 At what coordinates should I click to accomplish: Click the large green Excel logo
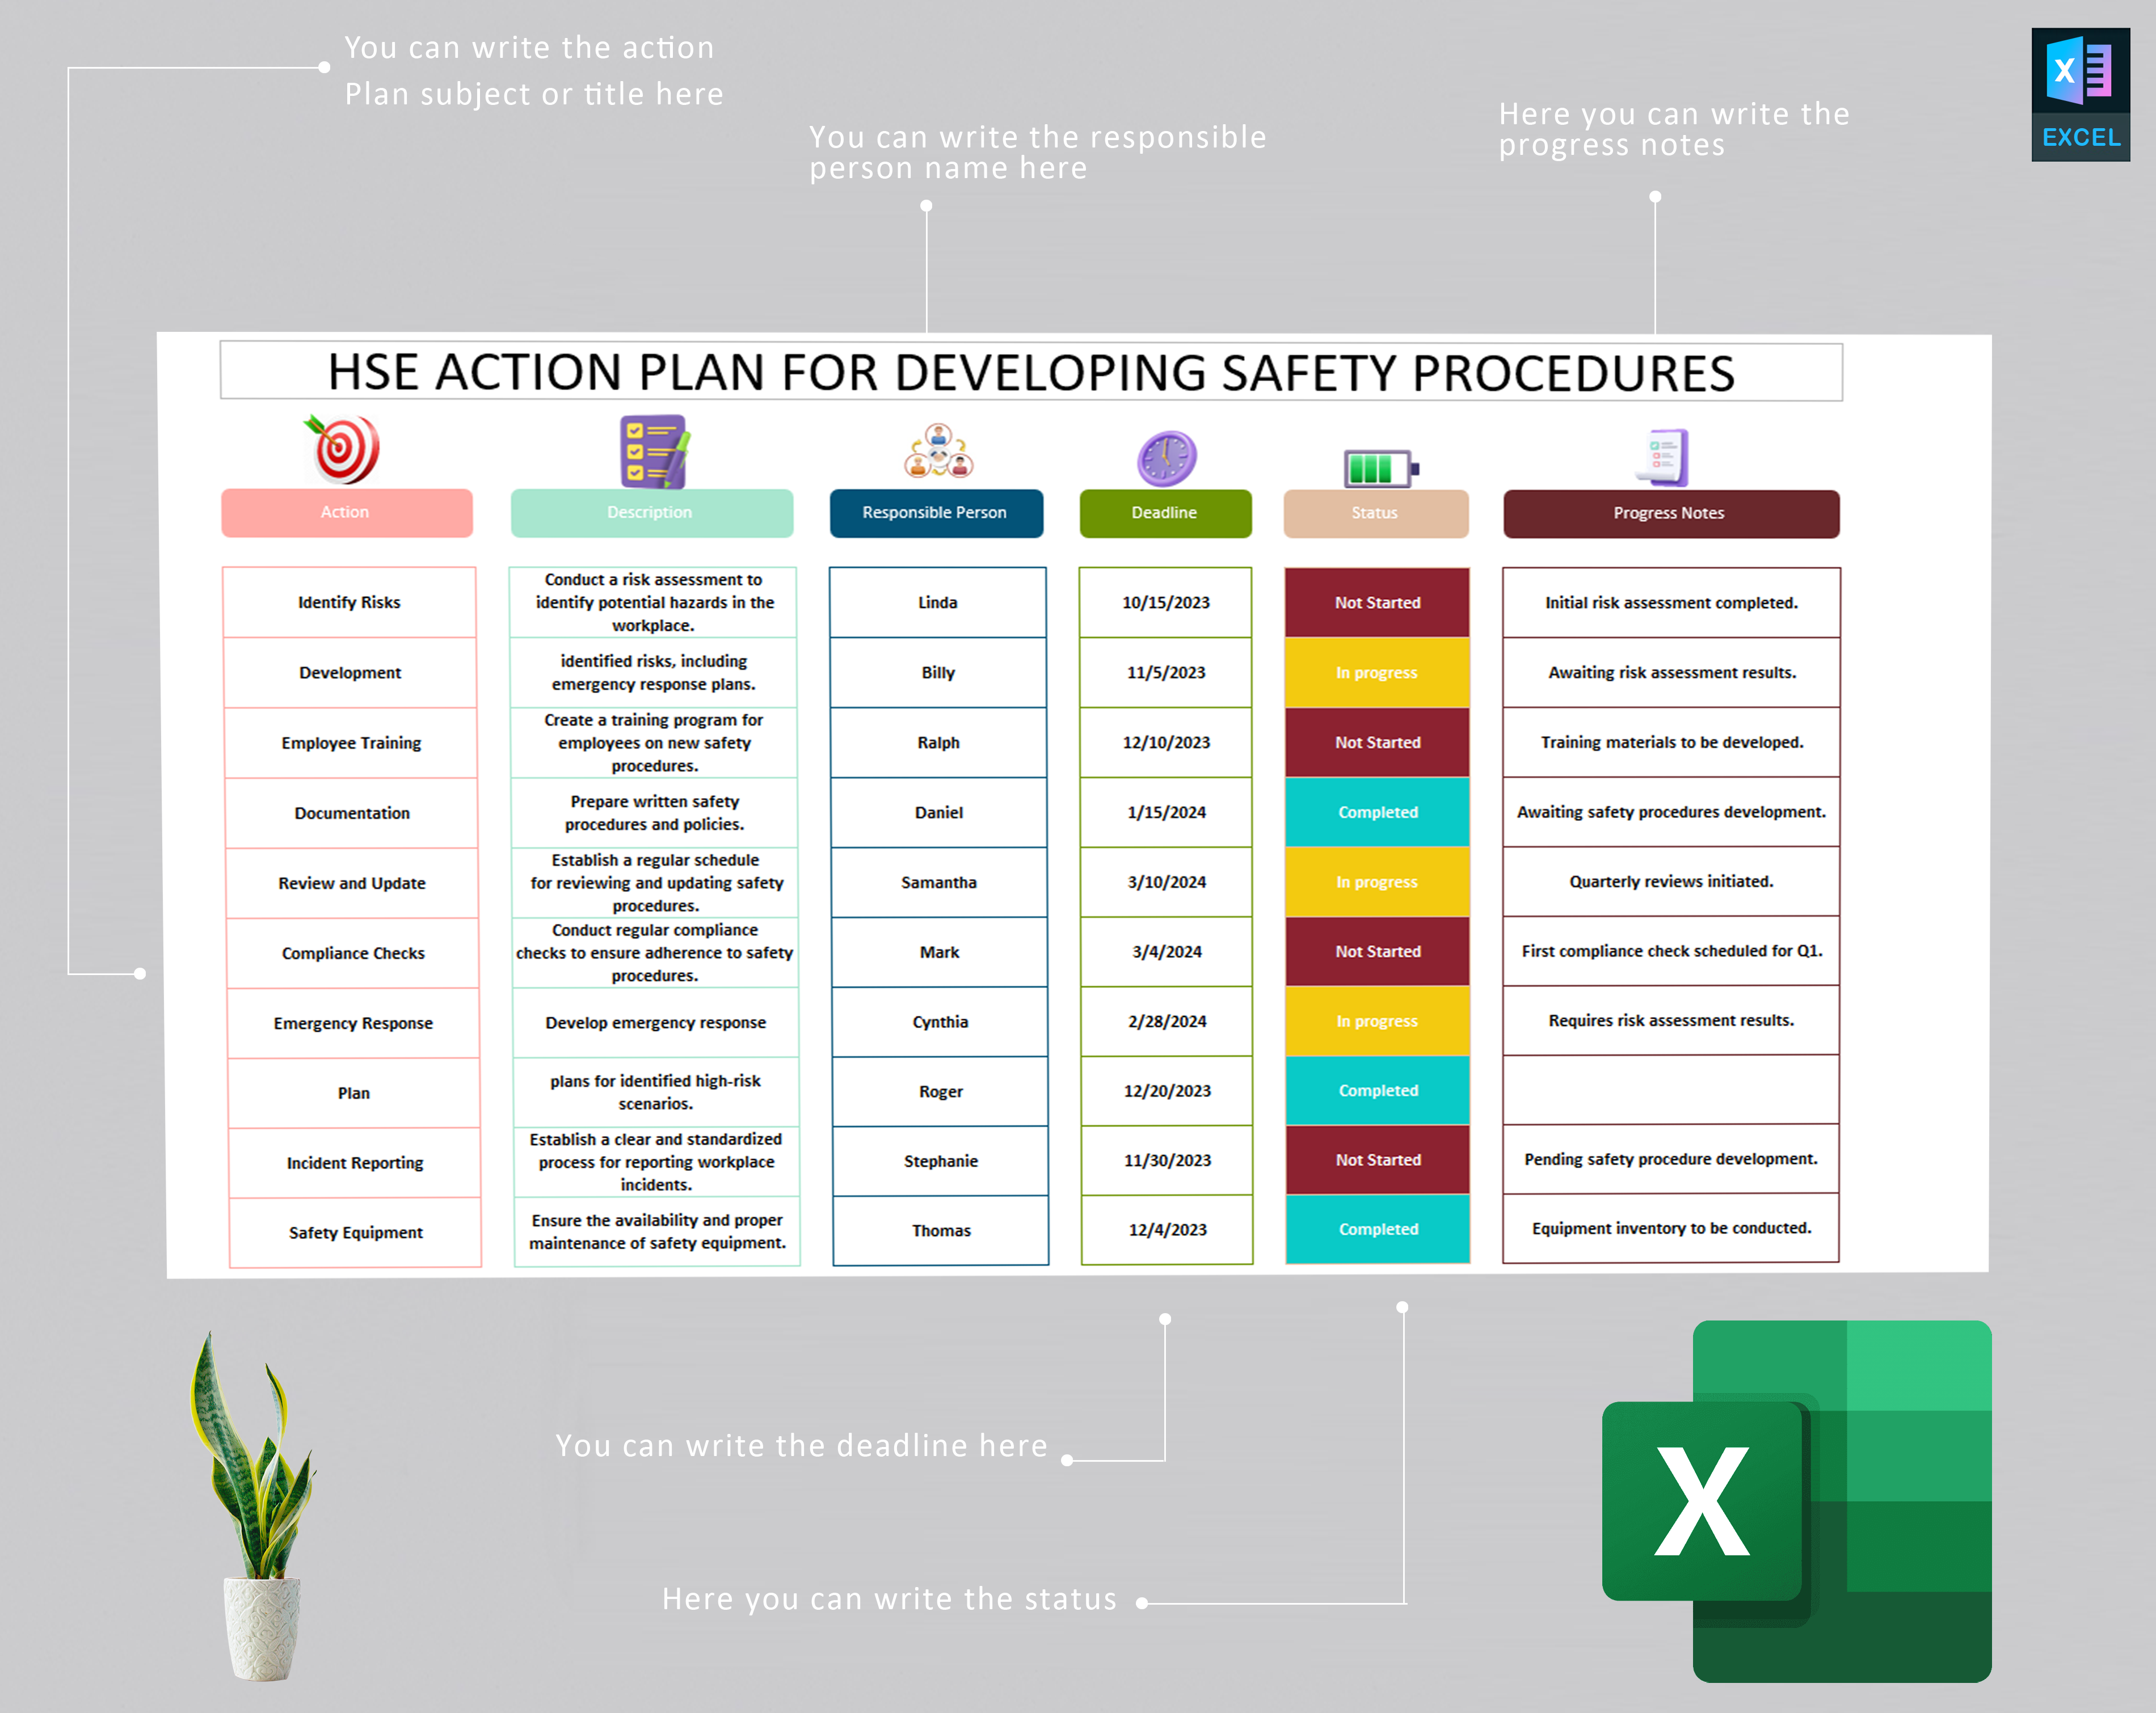pos(1796,1501)
